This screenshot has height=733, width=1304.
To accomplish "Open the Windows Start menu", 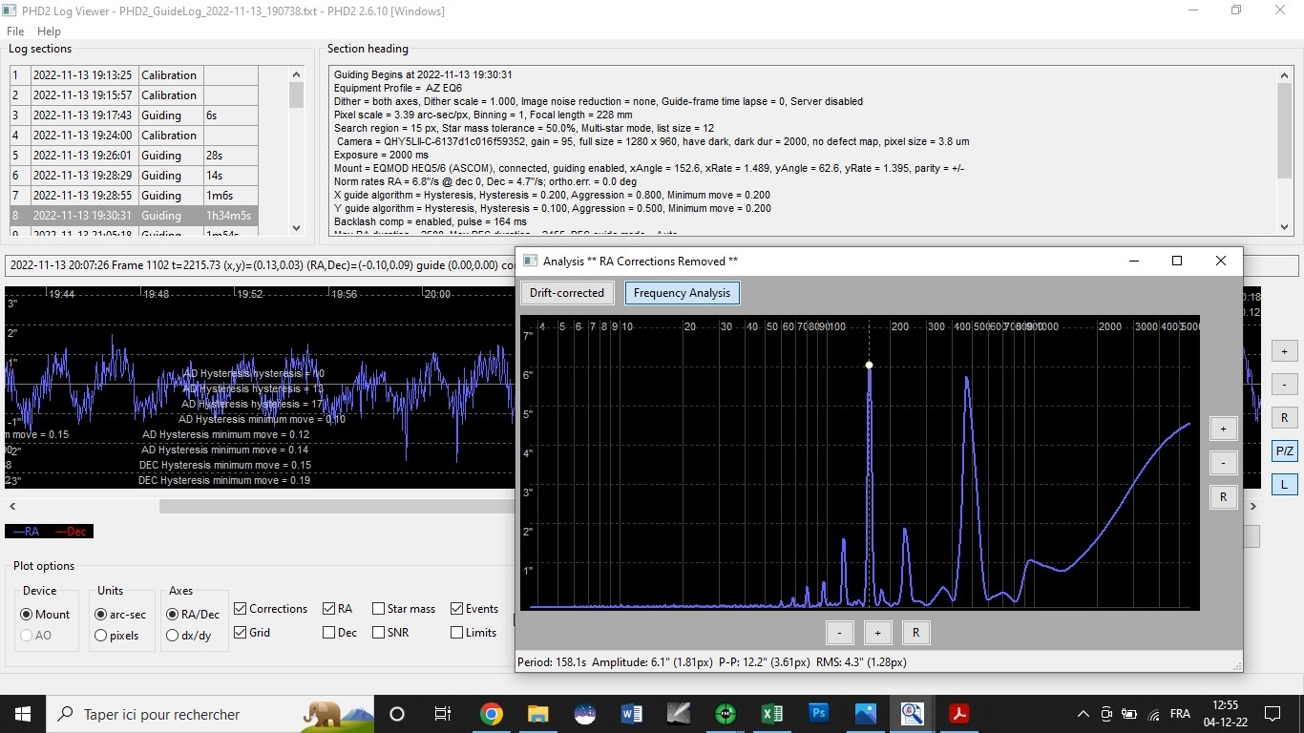I will pyautogui.click(x=23, y=714).
